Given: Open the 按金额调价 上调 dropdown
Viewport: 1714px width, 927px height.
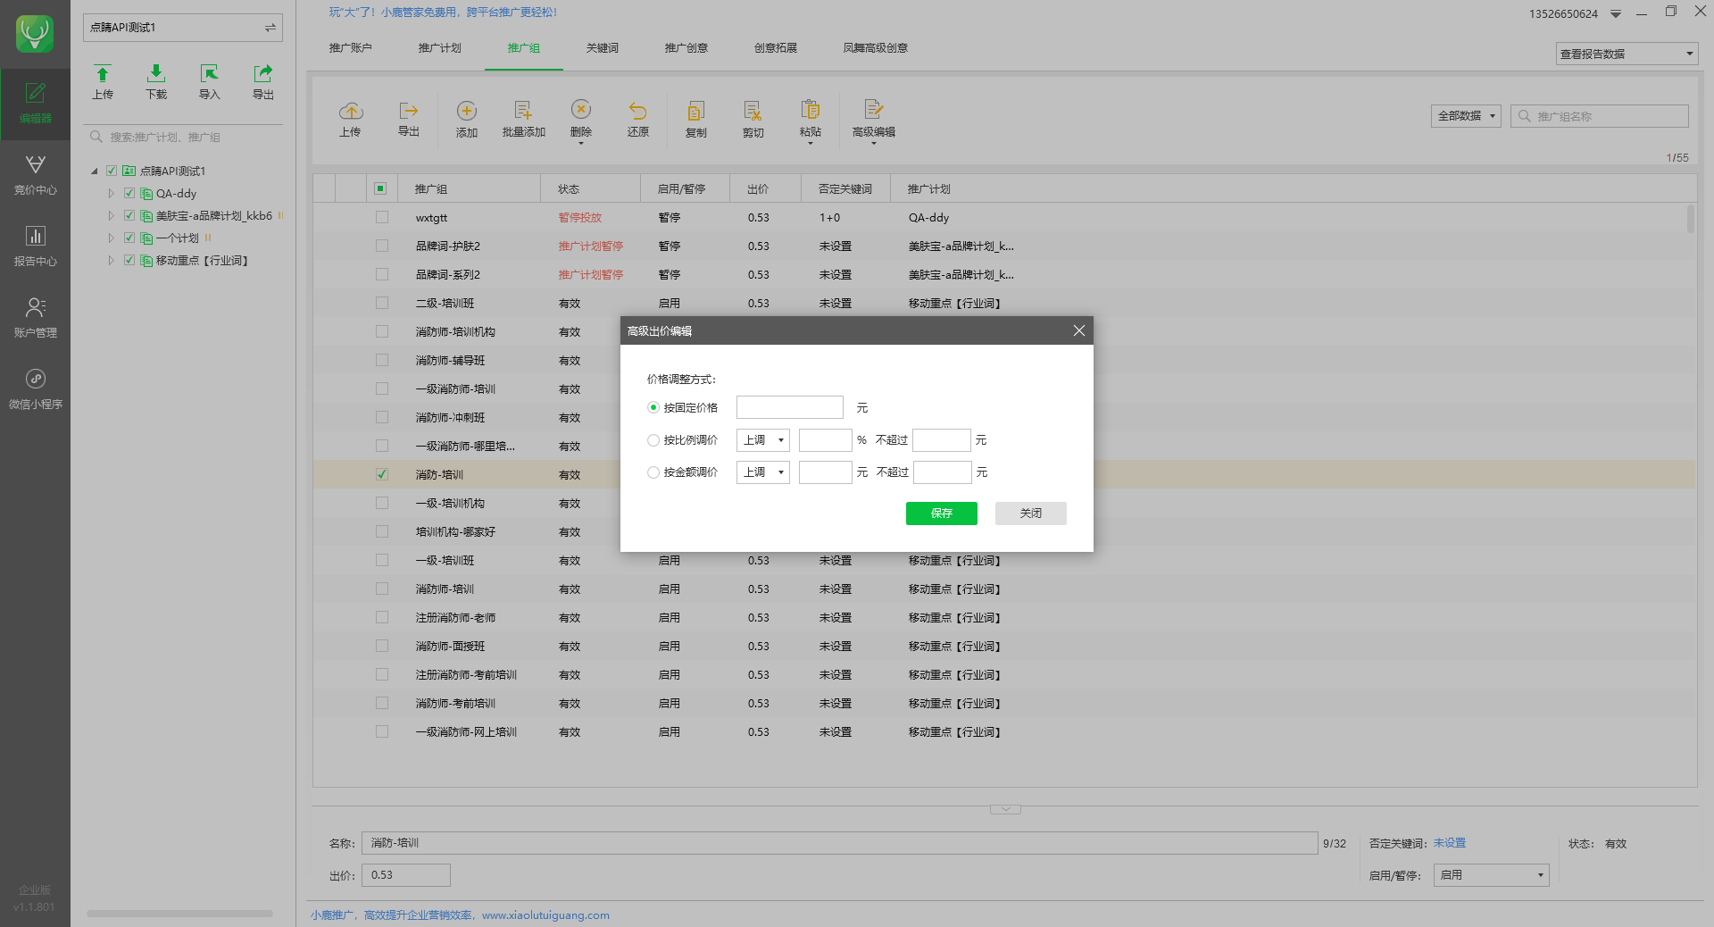Looking at the screenshot, I should [763, 472].
